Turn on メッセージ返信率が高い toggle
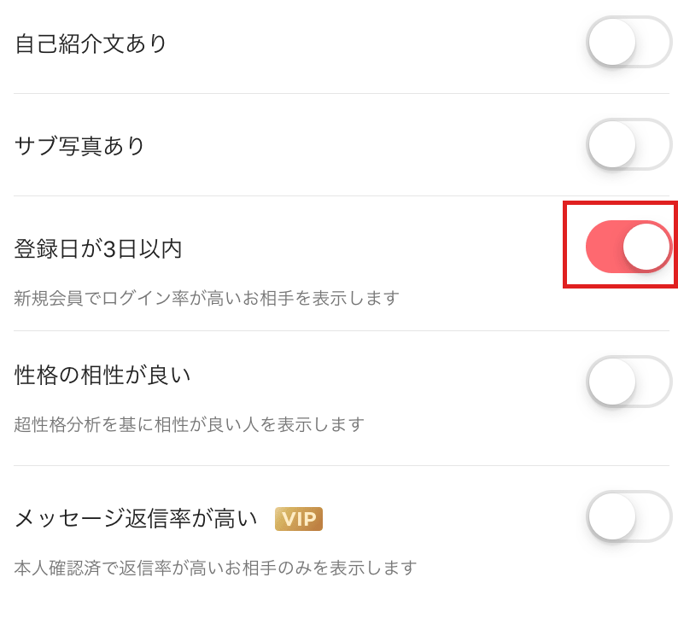Image resolution: width=678 pixels, height=618 pixels. click(629, 516)
